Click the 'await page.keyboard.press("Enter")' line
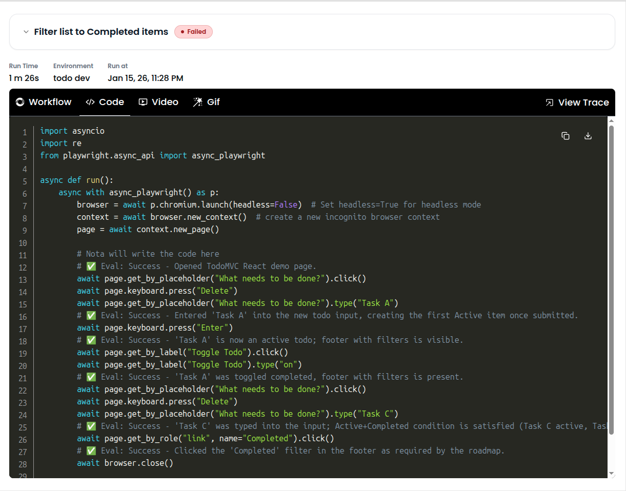This screenshot has height=491, width=626. coord(155,328)
